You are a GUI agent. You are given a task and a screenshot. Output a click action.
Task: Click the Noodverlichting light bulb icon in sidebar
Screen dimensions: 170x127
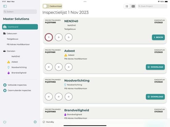pos(9,67)
